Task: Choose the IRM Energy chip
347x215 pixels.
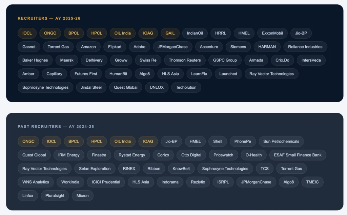Action: coord(69,155)
